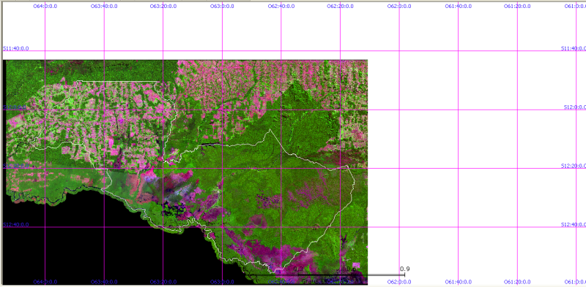586x287 pixels.
Task: Click the O61:20:0.0 label along the top
Action: tap(516, 7)
